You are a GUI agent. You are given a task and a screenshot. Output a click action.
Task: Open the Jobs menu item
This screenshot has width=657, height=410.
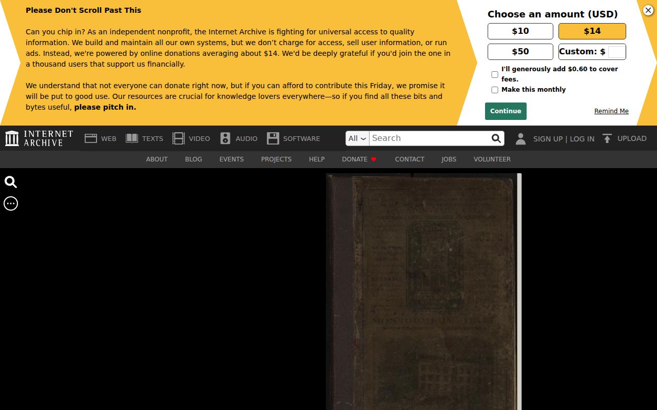tap(449, 159)
